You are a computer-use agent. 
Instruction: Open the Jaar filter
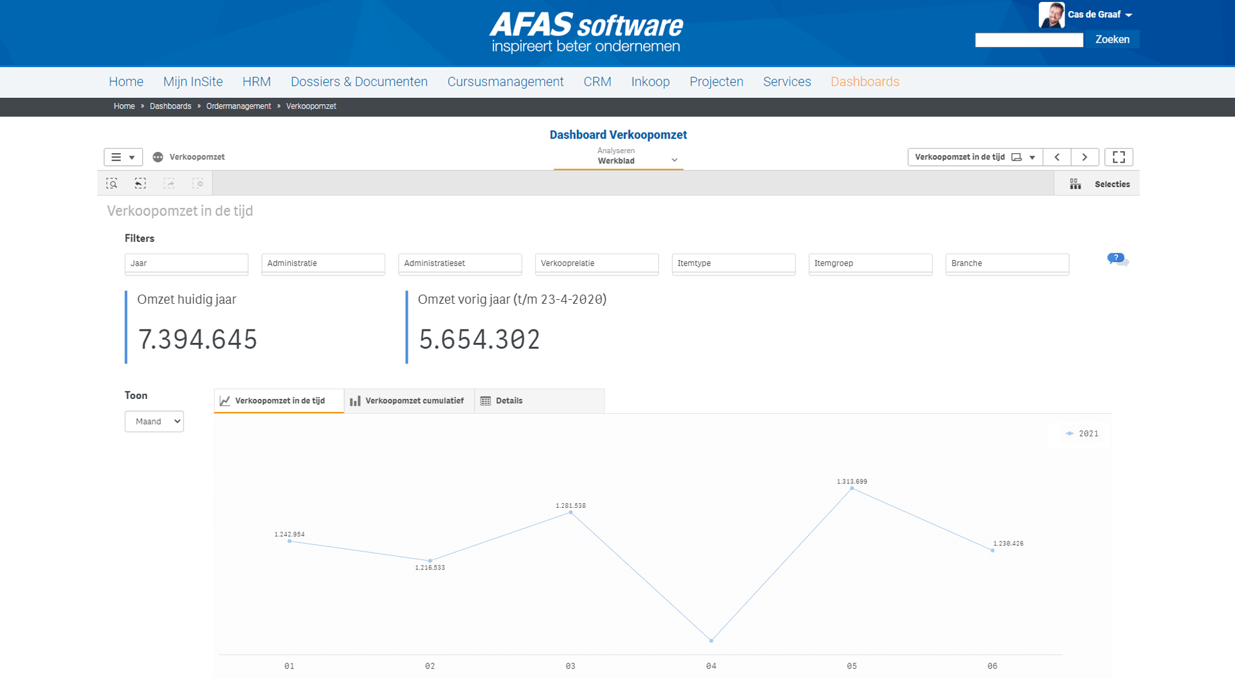click(187, 264)
